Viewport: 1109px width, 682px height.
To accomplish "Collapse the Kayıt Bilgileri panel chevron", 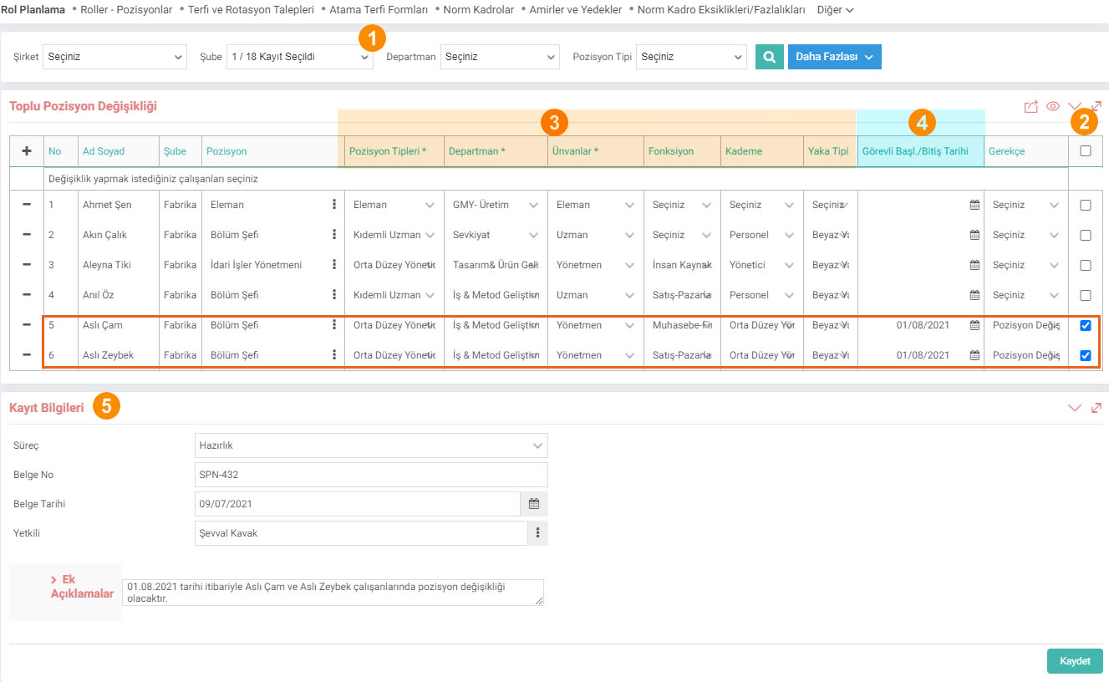I will 1075,407.
